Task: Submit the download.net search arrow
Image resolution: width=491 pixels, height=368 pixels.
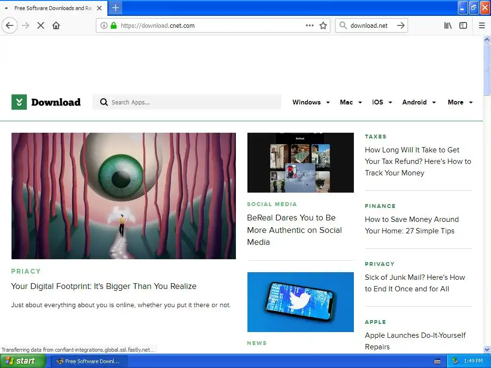Action: click(x=401, y=25)
